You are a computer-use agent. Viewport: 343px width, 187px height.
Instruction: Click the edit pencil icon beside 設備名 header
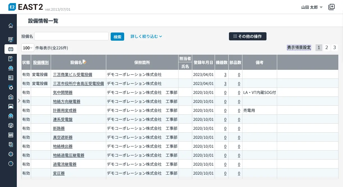click(x=84, y=62)
